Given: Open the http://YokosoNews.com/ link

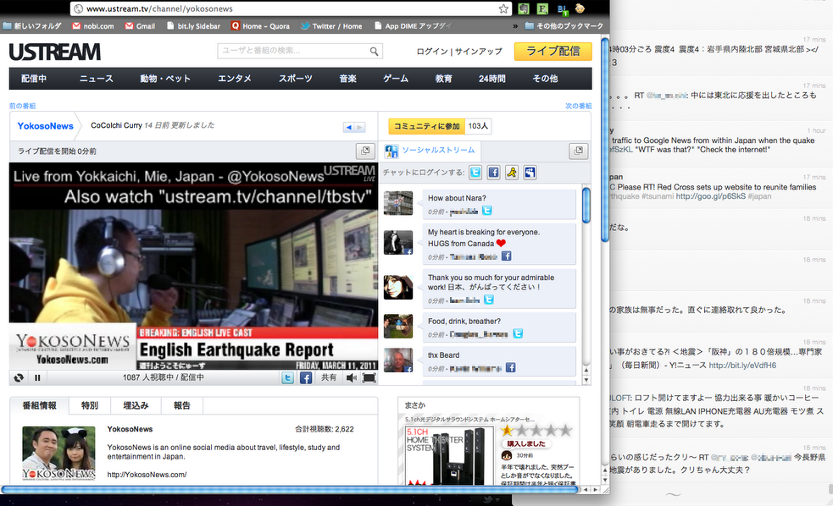Looking at the screenshot, I should (x=147, y=475).
